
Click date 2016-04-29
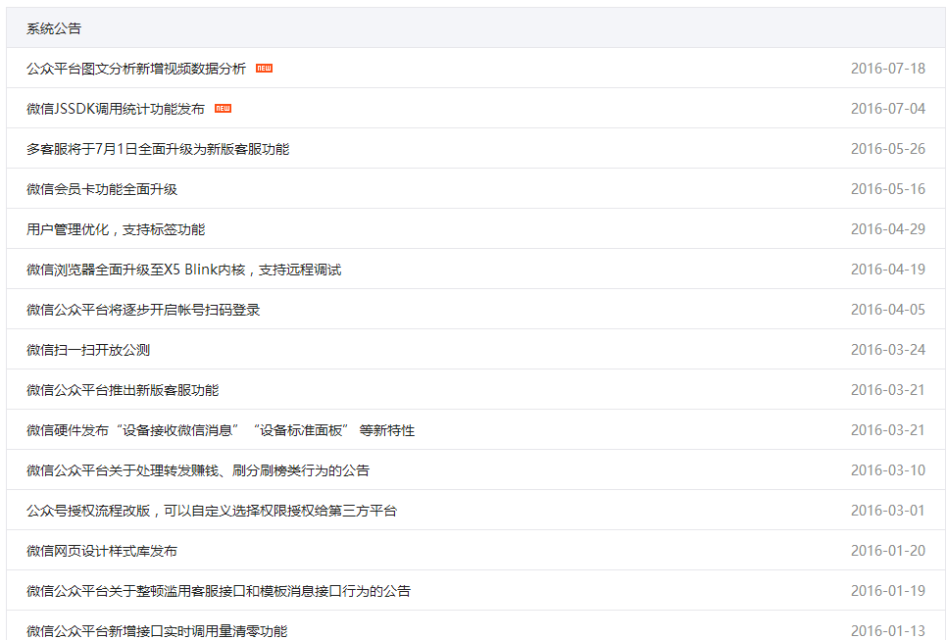point(888,229)
